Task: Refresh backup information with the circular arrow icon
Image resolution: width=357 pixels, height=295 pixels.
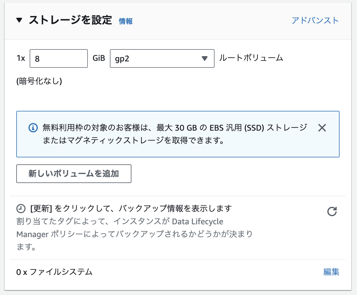Action: [x=332, y=212]
